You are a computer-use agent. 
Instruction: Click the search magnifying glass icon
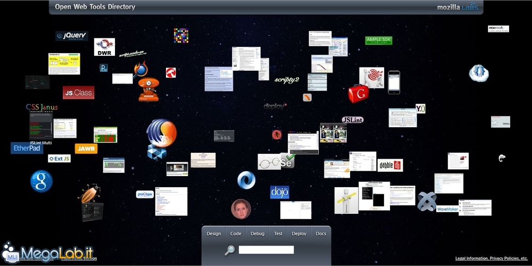(230, 251)
